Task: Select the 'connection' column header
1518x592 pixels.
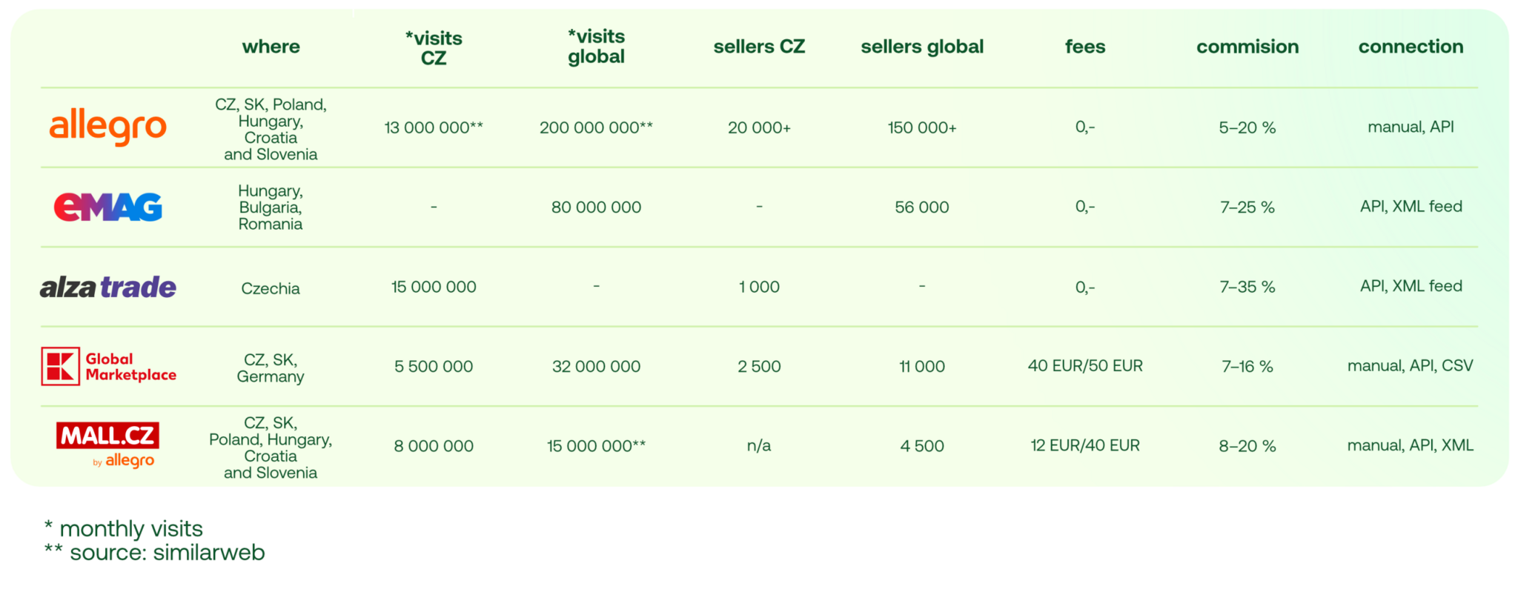Action: click(1411, 47)
